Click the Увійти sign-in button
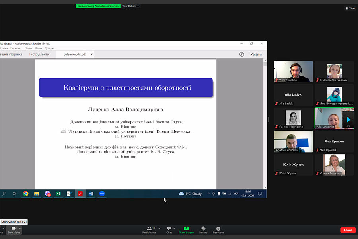The image size is (358, 239). click(256, 54)
